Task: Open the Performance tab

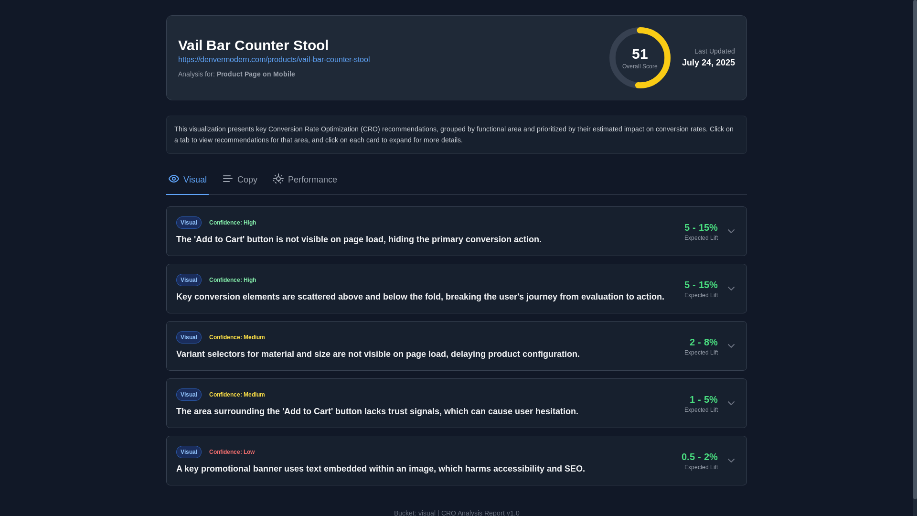Action: (x=305, y=180)
